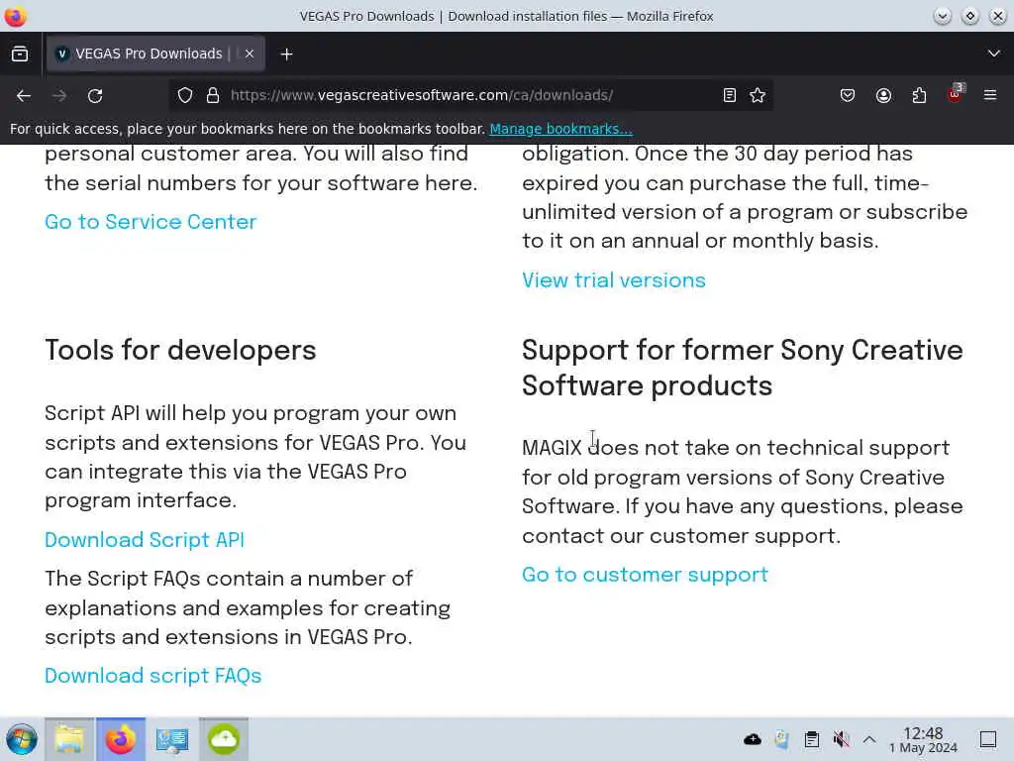Open the Firefox View button
Screen dimensions: 1014x761
click(x=20, y=54)
